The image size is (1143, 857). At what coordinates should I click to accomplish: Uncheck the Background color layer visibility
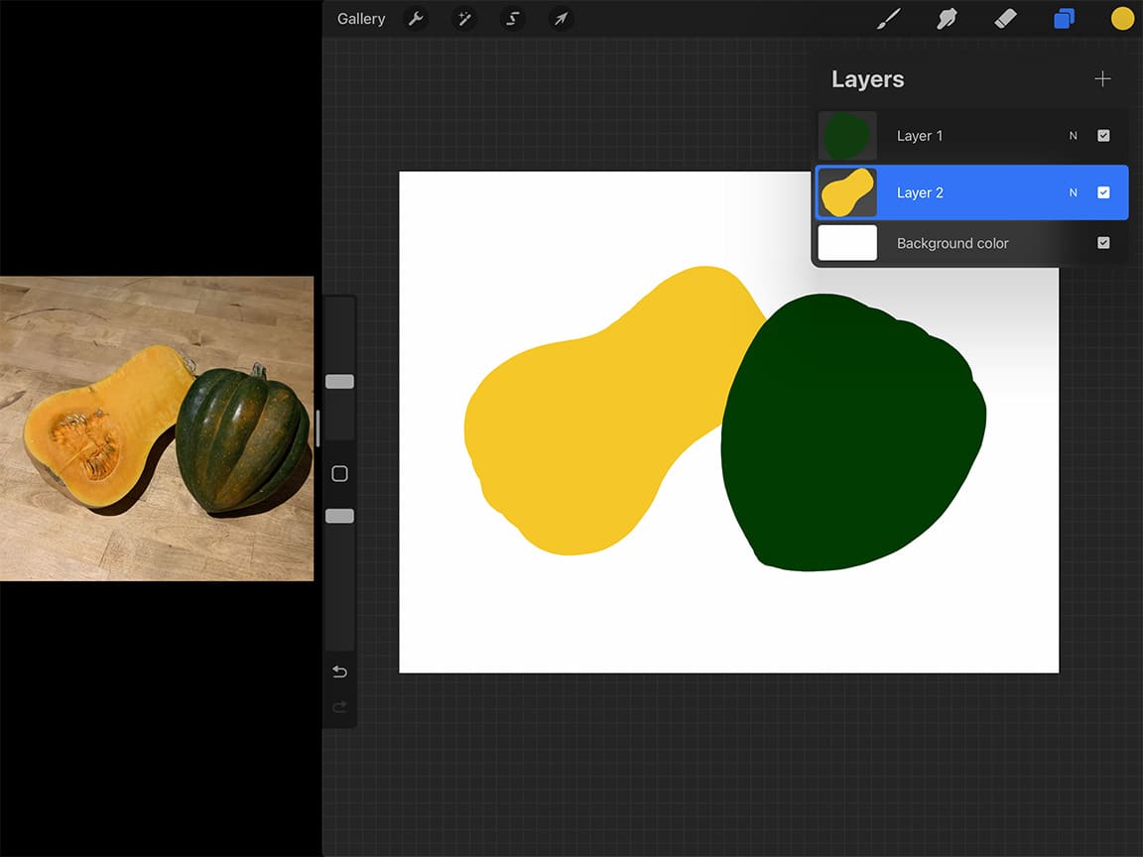[x=1103, y=242]
